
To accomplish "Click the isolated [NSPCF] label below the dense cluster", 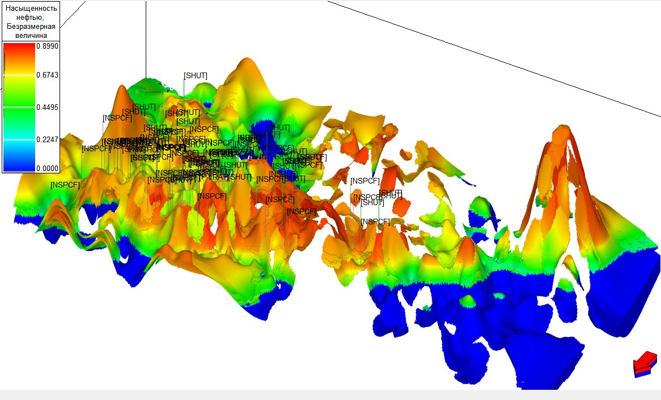I will click(212, 196).
